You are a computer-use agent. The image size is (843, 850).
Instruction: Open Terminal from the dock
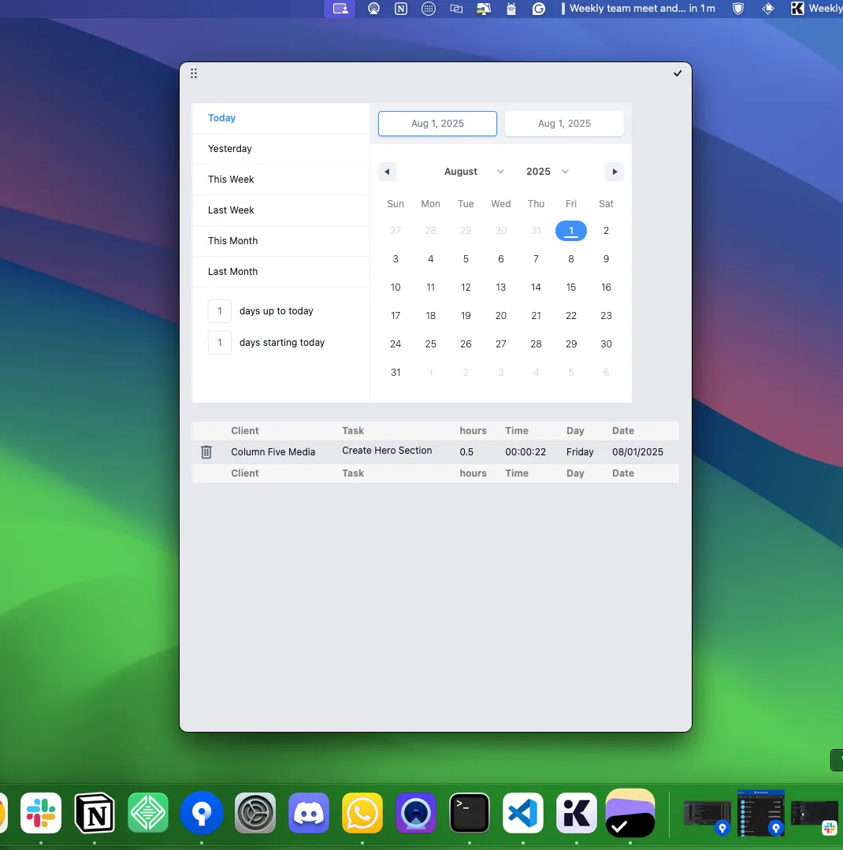point(470,813)
